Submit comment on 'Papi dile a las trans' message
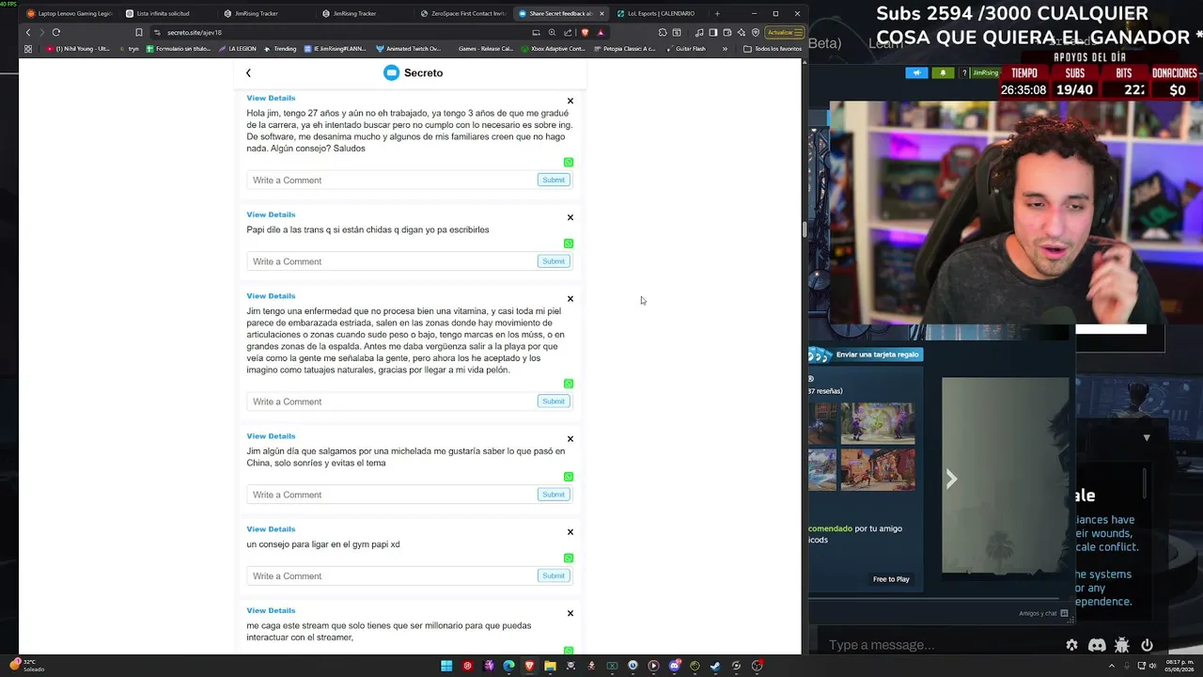 554,261
